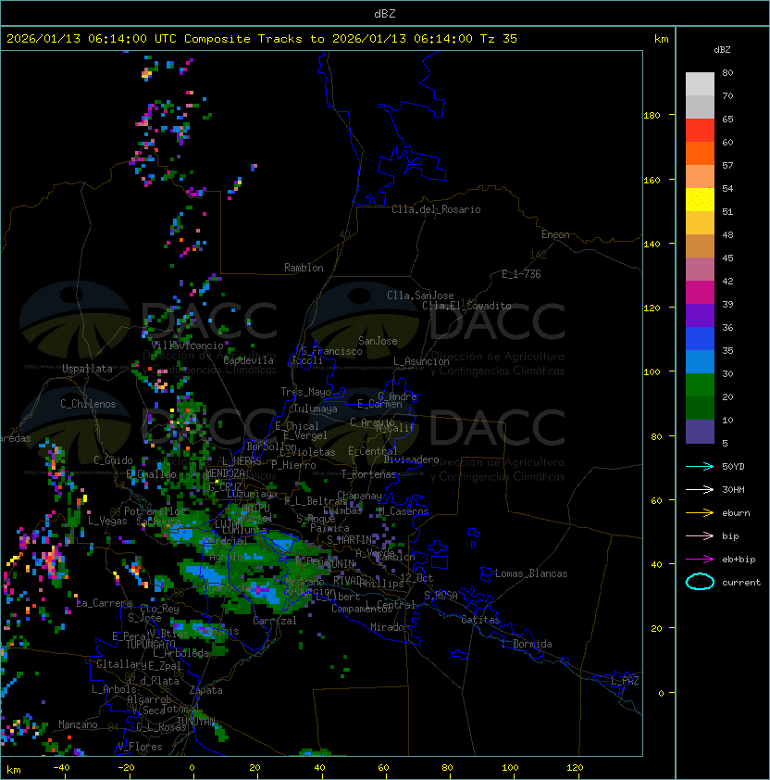Viewport: 770px width, 780px height.
Task: Click the Ramblon label near top center
Action: (304, 268)
